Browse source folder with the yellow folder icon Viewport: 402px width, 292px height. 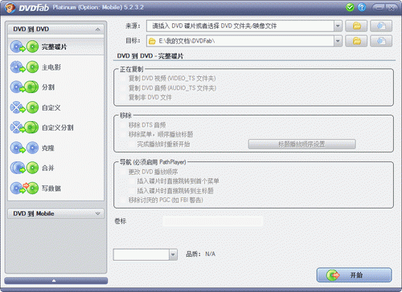tap(356, 26)
